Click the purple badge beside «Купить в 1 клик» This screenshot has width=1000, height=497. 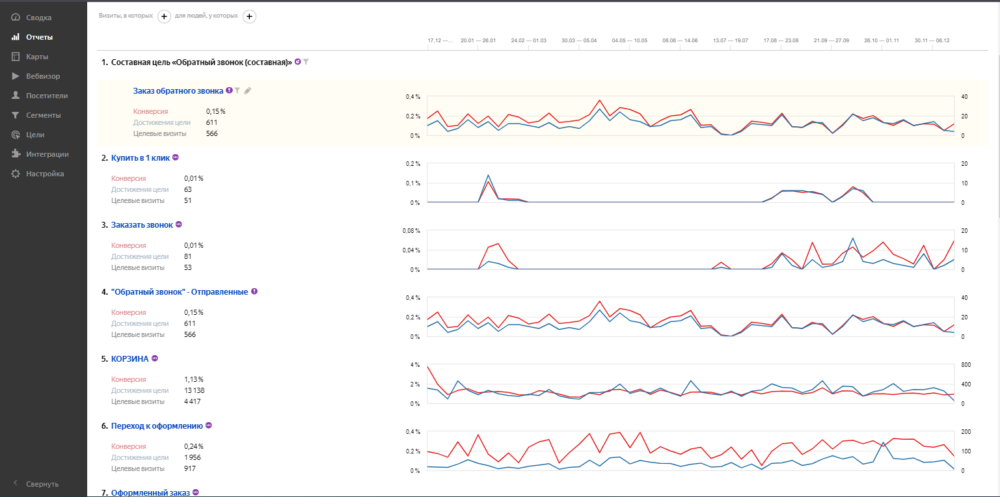tap(176, 157)
